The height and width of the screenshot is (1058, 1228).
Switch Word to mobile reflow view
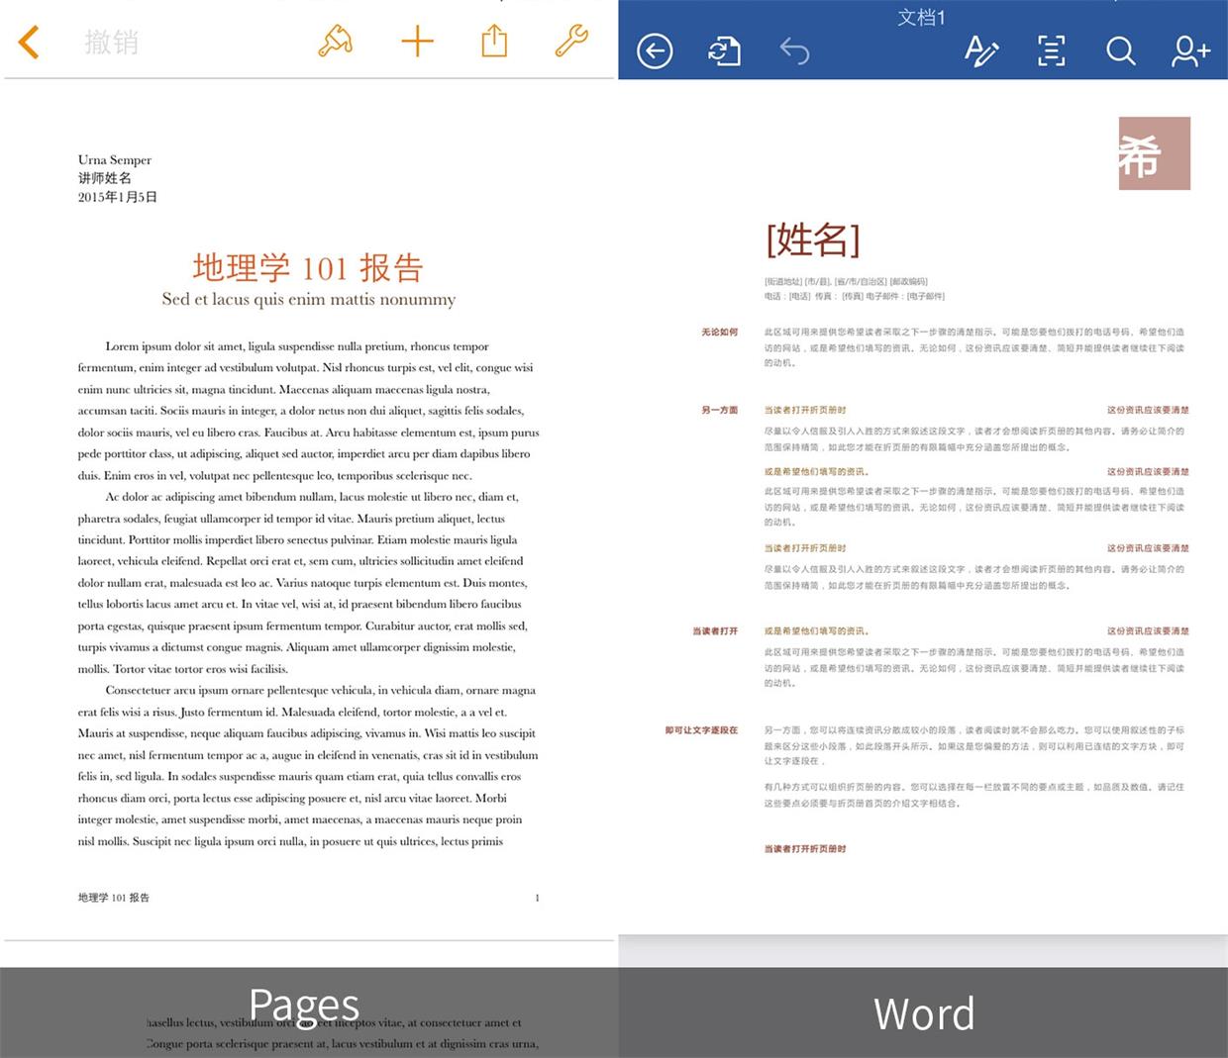coord(1051,50)
